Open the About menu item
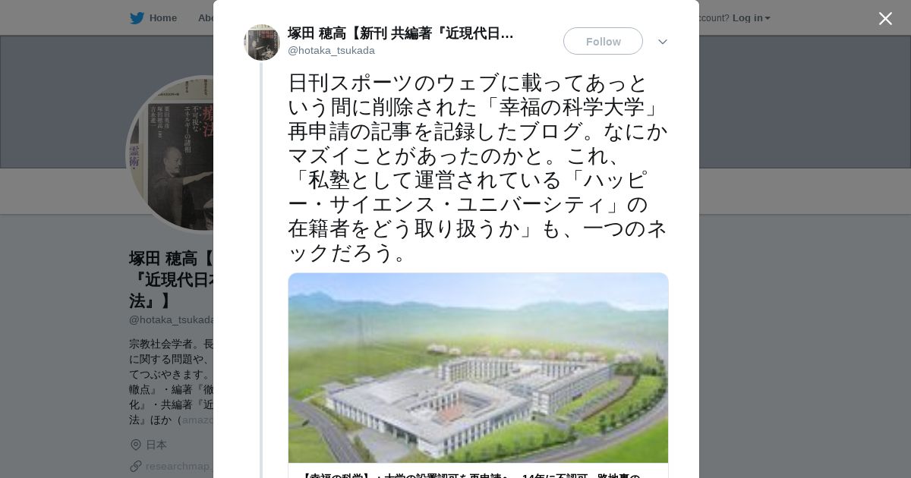Viewport: 911px width, 478px height. pyautogui.click(x=206, y=17)
